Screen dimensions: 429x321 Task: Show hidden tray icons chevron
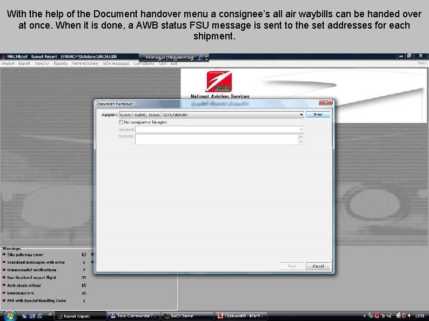coord(365,316)
